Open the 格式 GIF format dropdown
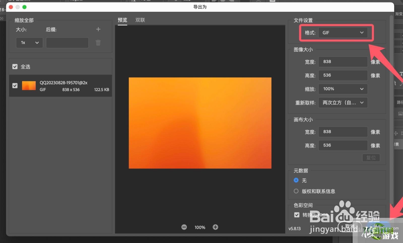Image resolution: width=403 pixels, height=243 pixels. [x=343, y=33]
